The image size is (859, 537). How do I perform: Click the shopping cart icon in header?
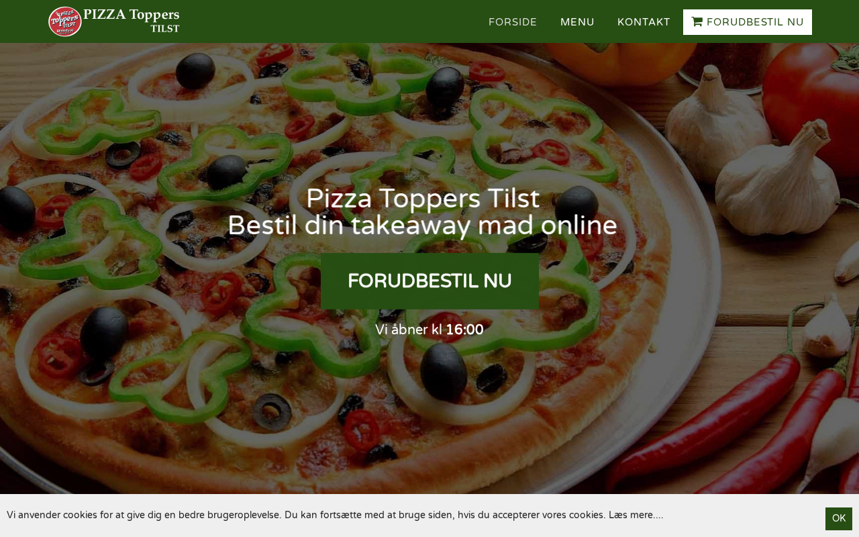tap(697, 22)
